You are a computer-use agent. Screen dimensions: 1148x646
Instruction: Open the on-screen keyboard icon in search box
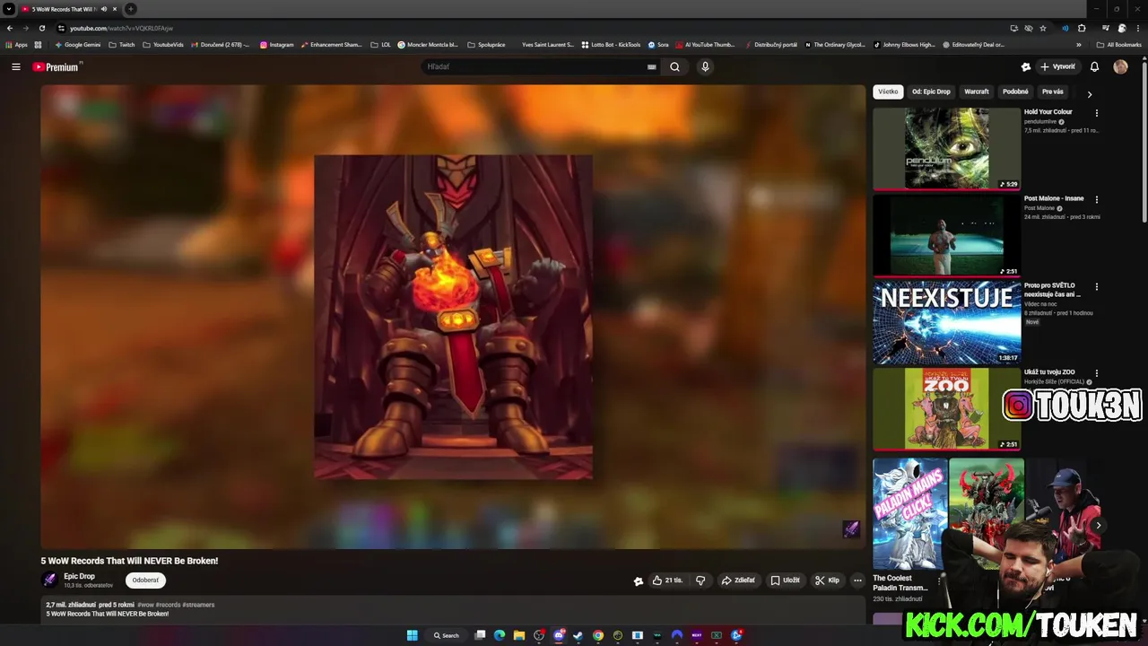652,66
